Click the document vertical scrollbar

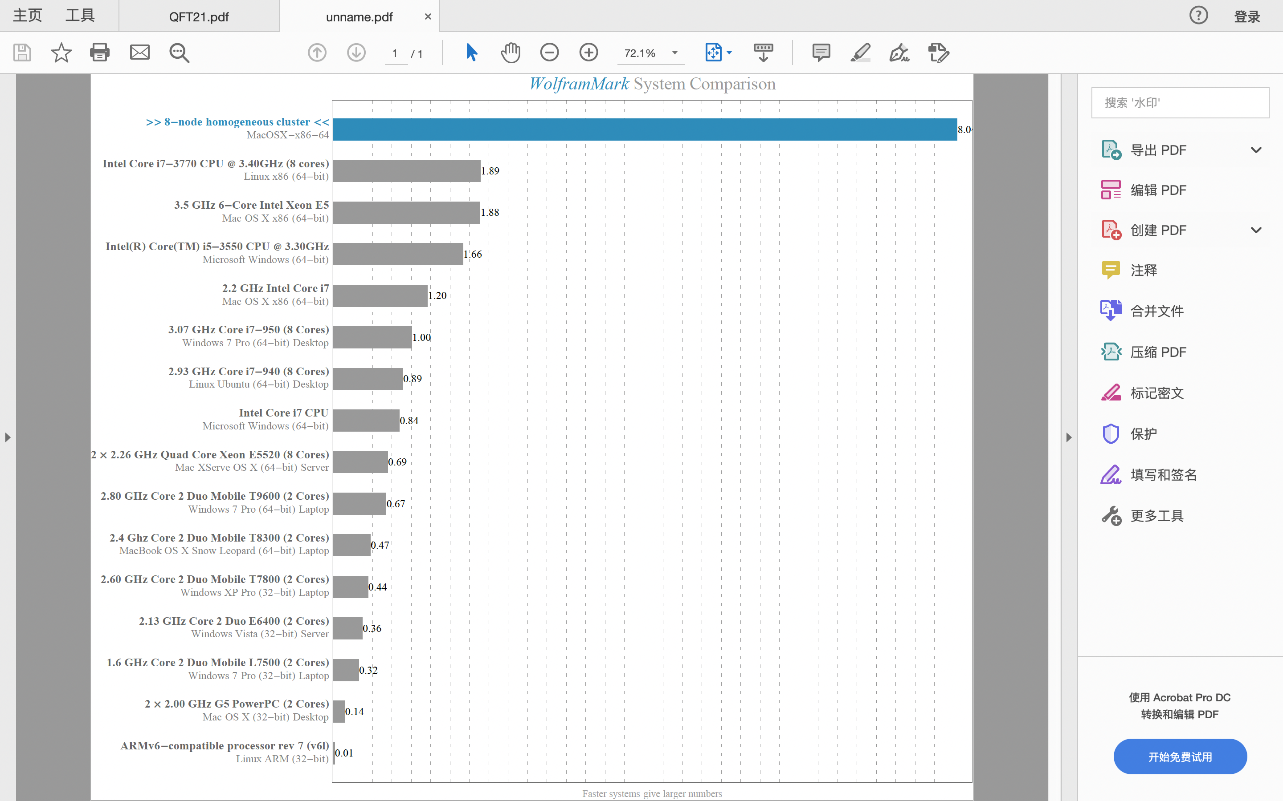[1054, 437]
